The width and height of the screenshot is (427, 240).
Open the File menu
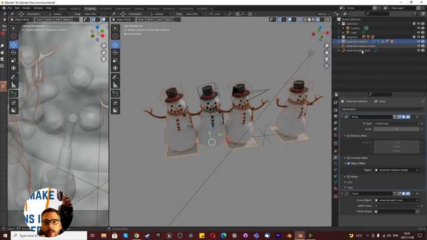(10, 8)
